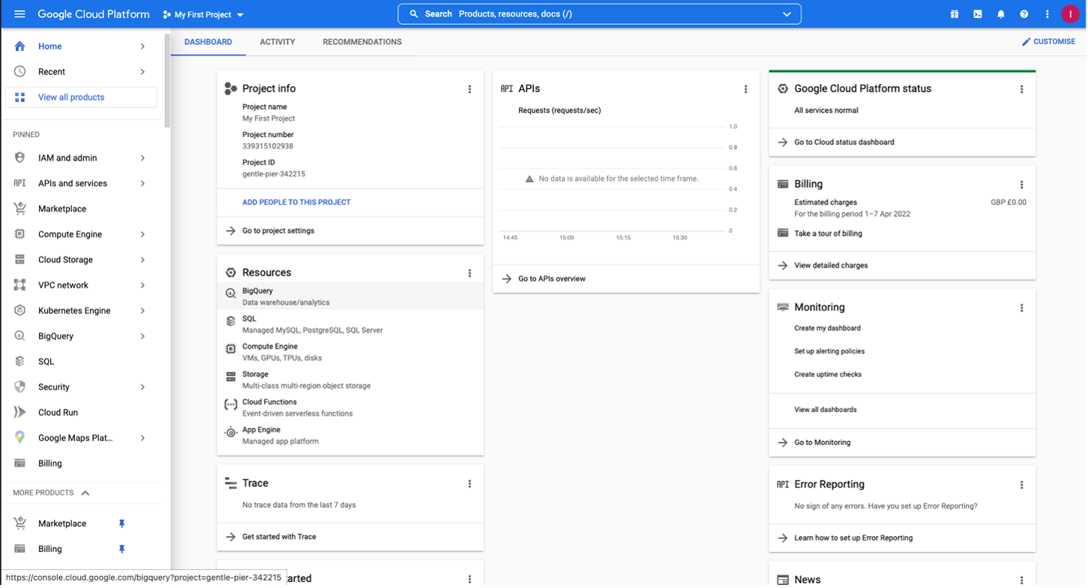Screen dimensions: 1088x588
Task: Click the APIs and services icon
Action: 20,184
